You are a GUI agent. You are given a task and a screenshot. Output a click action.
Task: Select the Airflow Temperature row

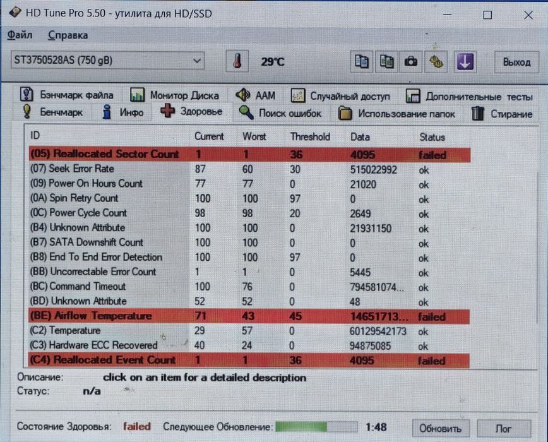(249, 316)
